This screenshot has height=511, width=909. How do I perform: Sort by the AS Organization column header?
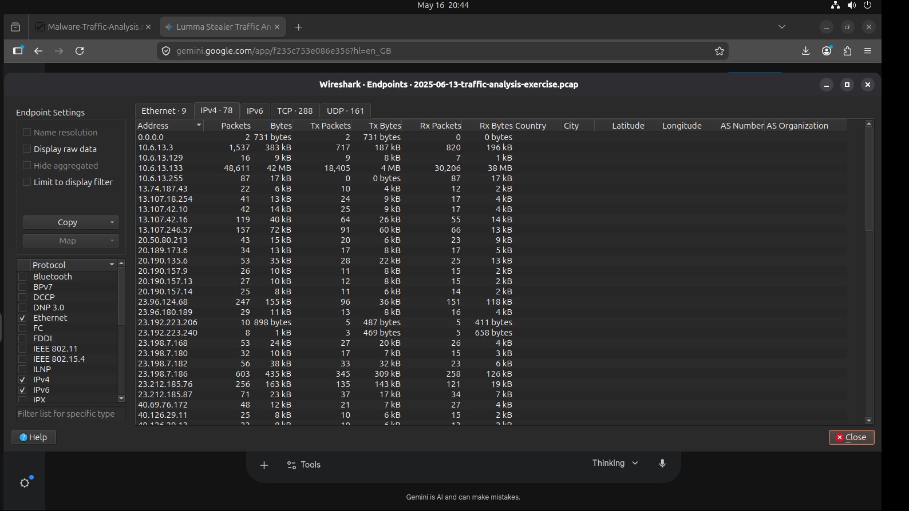(805, 126)
